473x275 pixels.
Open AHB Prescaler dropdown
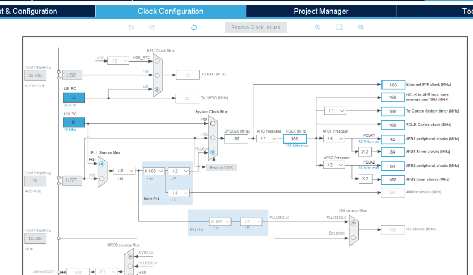click(x=267, y=139)
